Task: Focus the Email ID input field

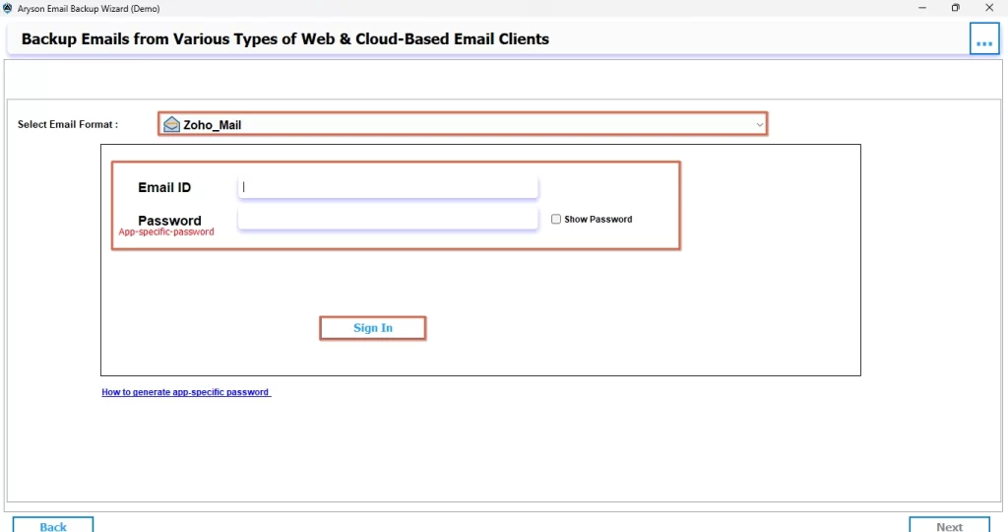Action: [388, 187]
